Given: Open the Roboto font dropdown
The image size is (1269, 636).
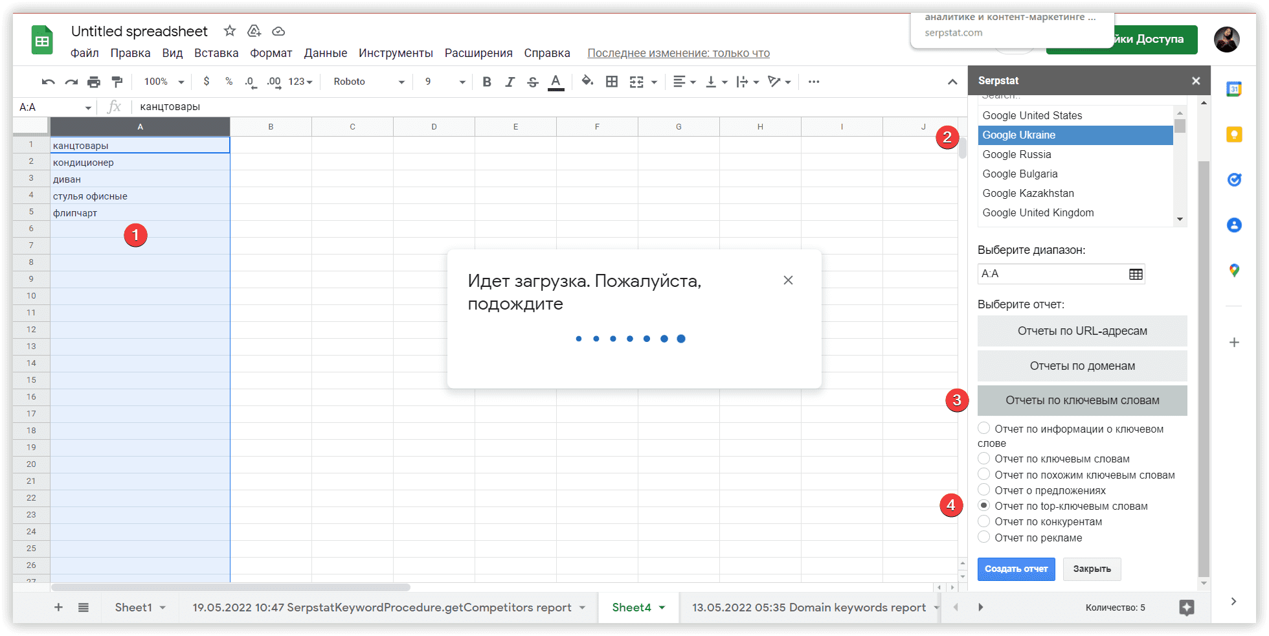Looking at the screenshot, I should point(369,82).
